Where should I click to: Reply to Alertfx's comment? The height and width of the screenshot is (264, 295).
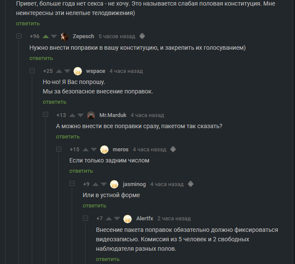point(108,259)
